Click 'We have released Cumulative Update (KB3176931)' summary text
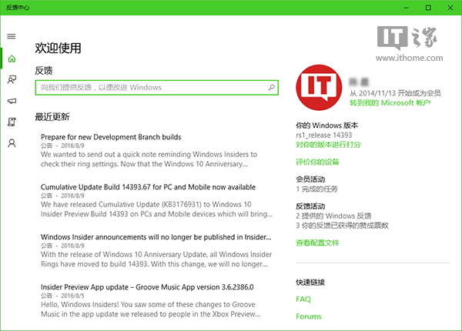Image resolution: width=462 pixels, height=331 pixels. tap(156, 209)
